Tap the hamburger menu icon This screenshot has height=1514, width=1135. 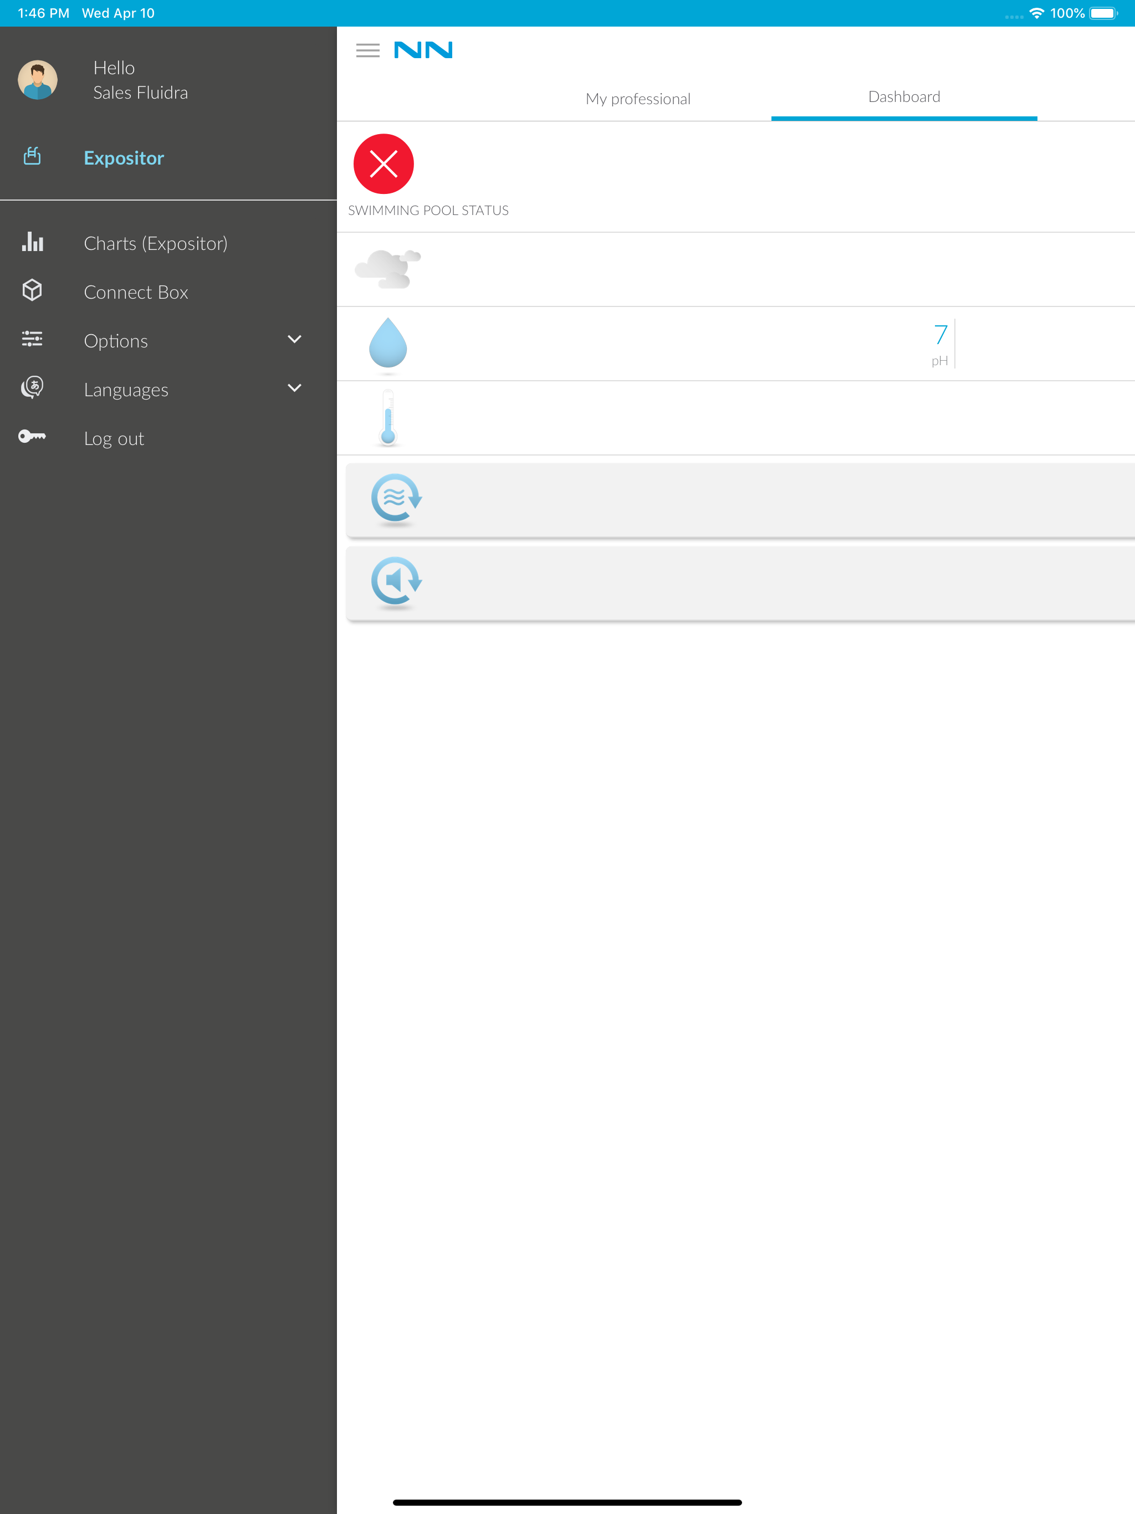click(x=367, y=50)
